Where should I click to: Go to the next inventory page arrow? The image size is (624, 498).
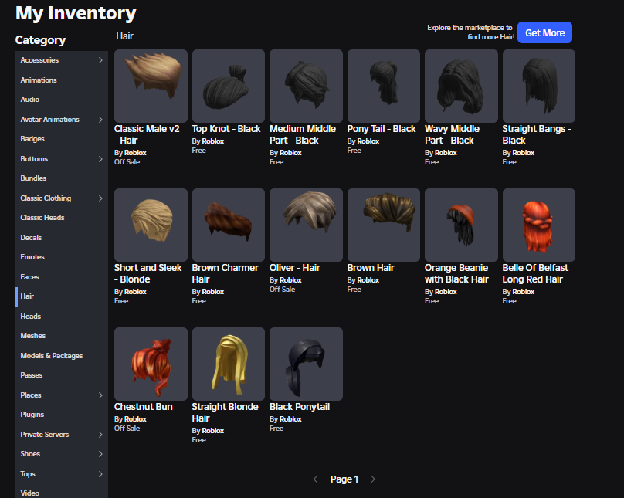[x=373, y=479]
